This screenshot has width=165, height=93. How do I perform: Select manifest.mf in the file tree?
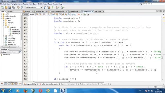click(11, 40)
